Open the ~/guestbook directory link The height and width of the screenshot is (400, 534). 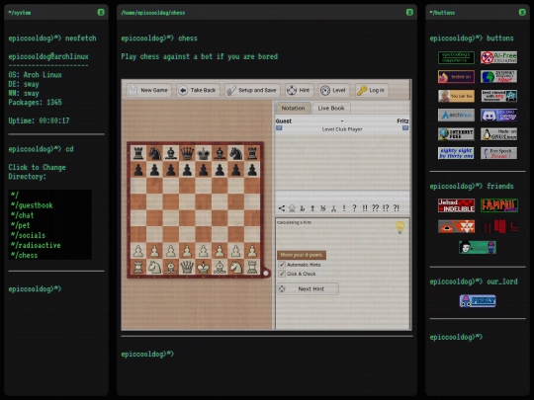click(32, 205)
